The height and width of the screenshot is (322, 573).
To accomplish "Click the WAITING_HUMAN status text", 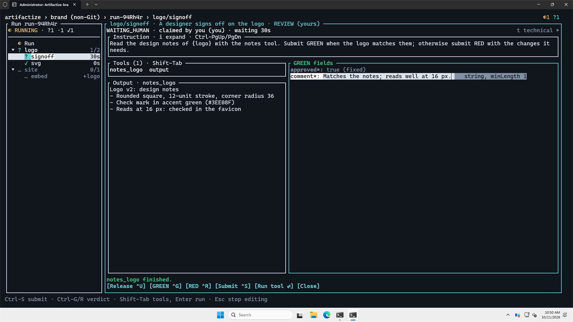I will [128, 30].
